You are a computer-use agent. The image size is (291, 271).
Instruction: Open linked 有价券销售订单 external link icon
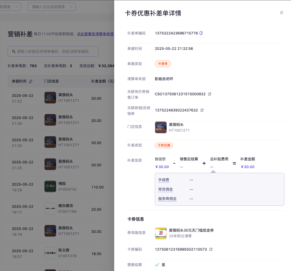210,94
